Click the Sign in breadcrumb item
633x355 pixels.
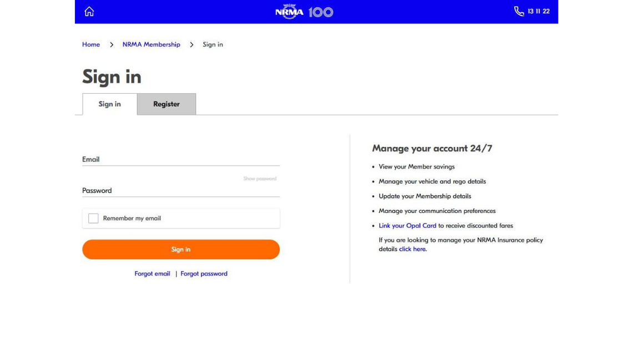point(213,44)
